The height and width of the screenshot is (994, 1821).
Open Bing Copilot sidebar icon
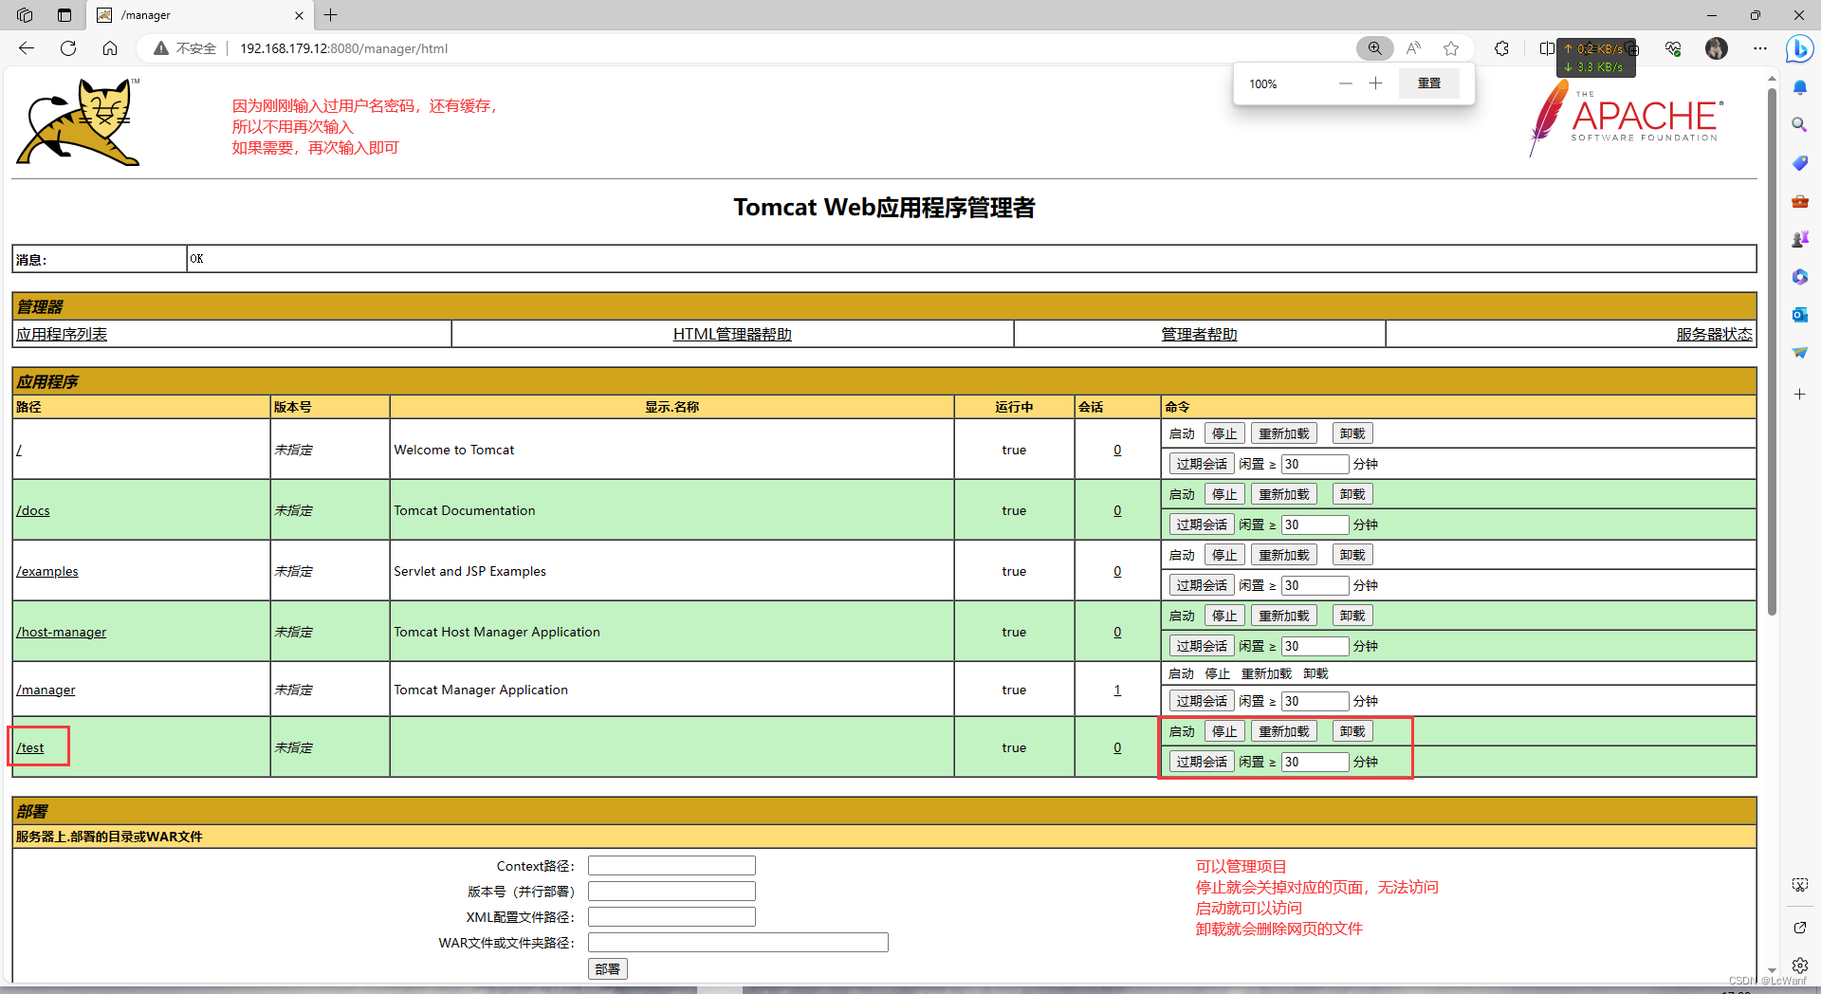tap(1799, 48)
